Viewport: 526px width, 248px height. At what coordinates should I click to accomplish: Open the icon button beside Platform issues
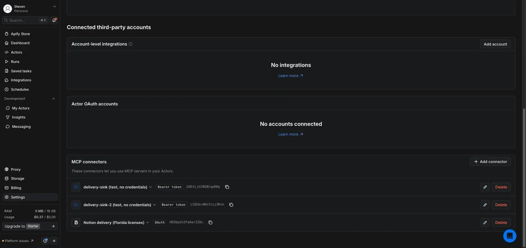pos(45,241)
